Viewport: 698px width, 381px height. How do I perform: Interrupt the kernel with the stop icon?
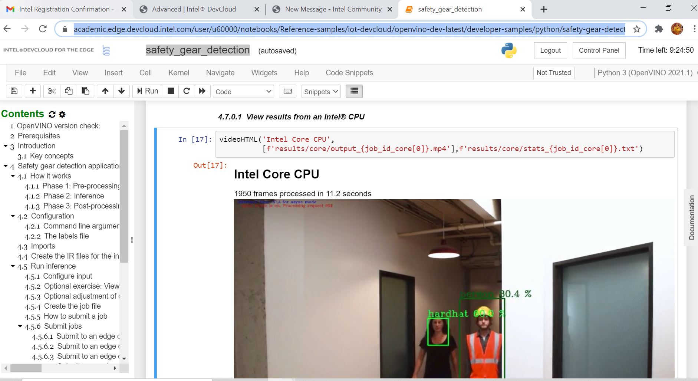171,91
